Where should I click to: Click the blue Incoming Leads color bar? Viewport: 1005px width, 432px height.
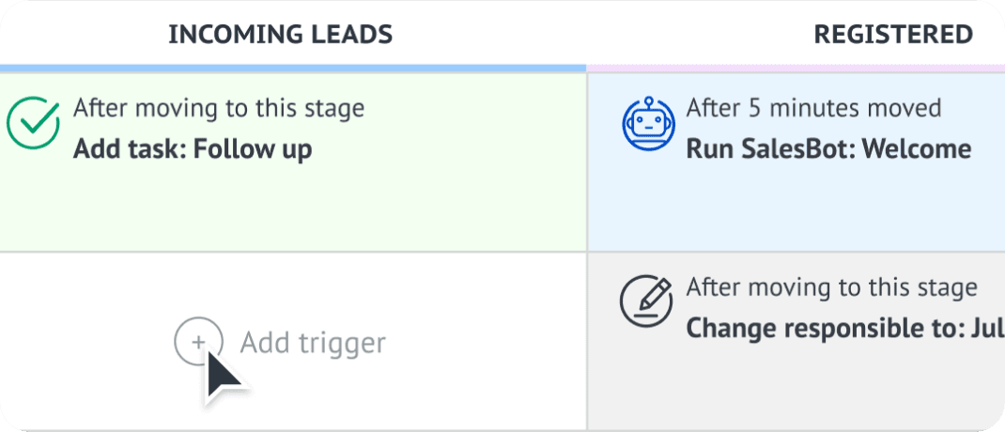[x=291, y=69]
